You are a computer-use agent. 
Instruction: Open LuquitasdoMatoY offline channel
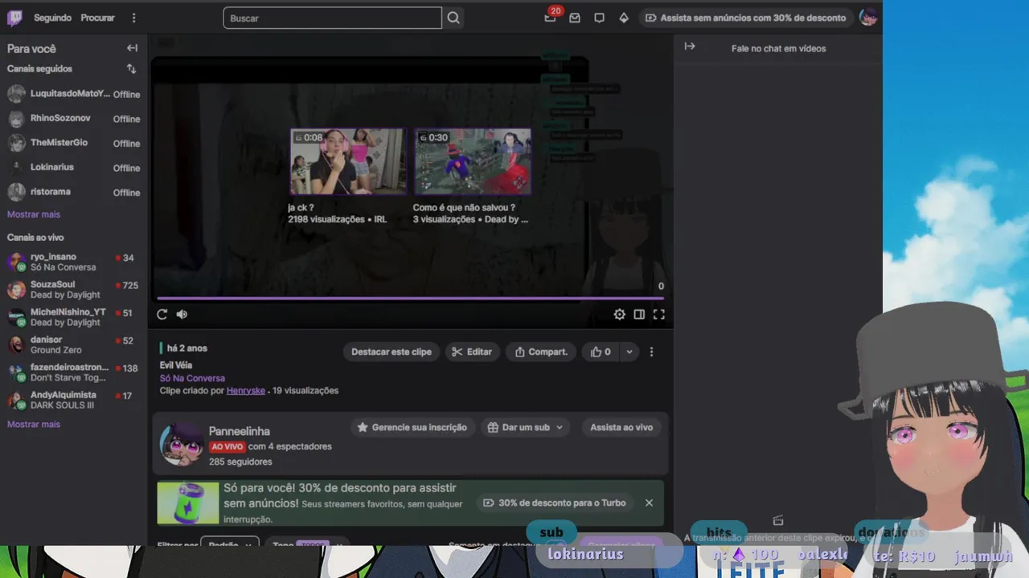coord(74,94)
